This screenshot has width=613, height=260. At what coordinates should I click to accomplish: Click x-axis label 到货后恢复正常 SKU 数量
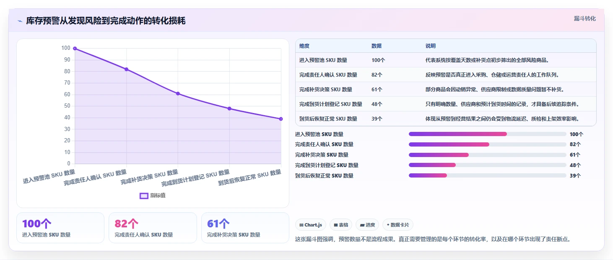tap(250, 178)
